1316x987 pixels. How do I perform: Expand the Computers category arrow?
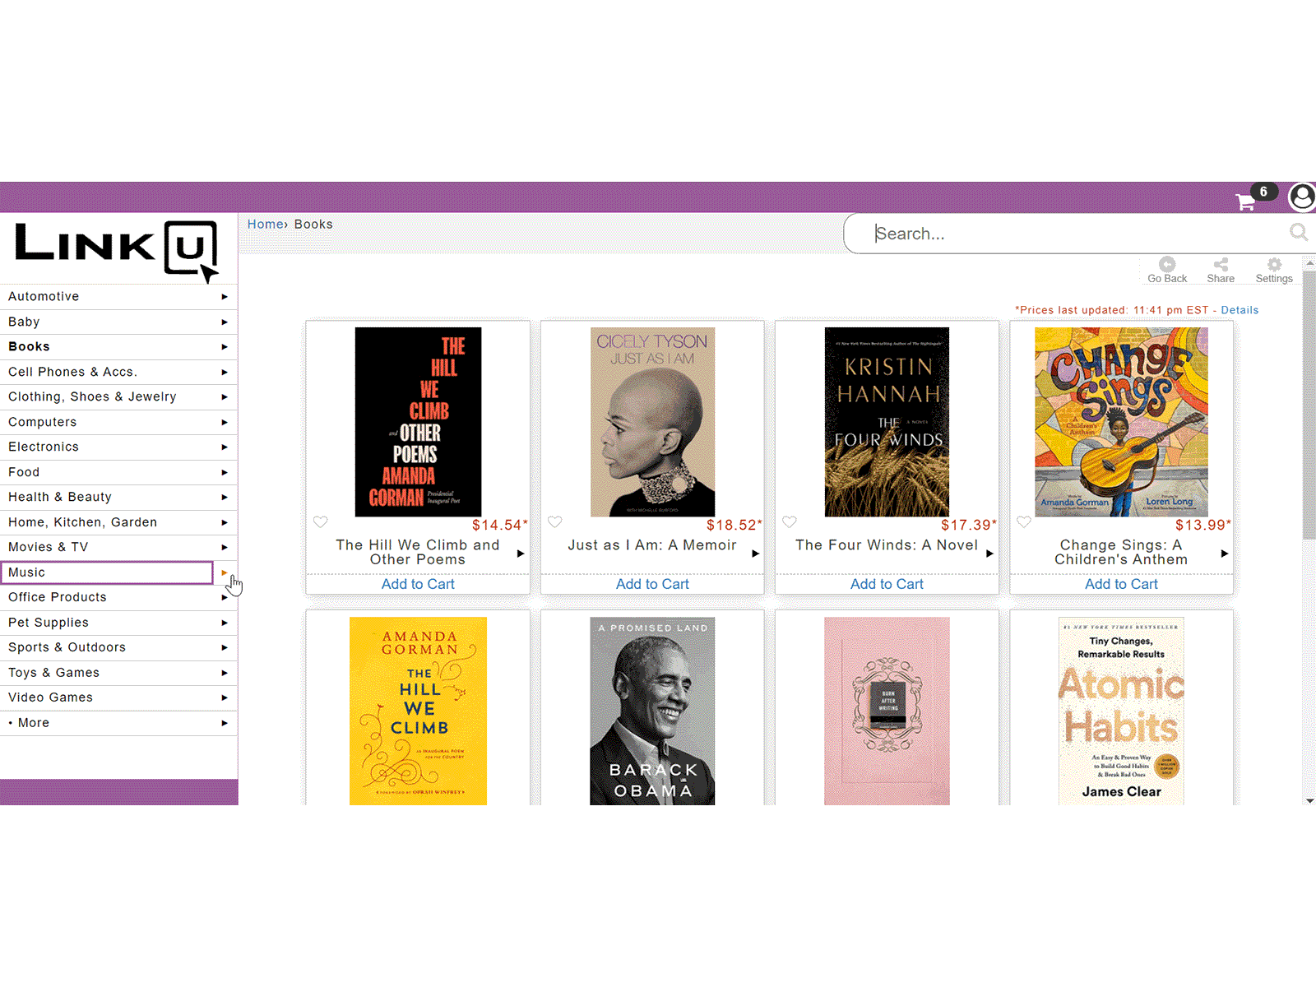tap(225, 423)
